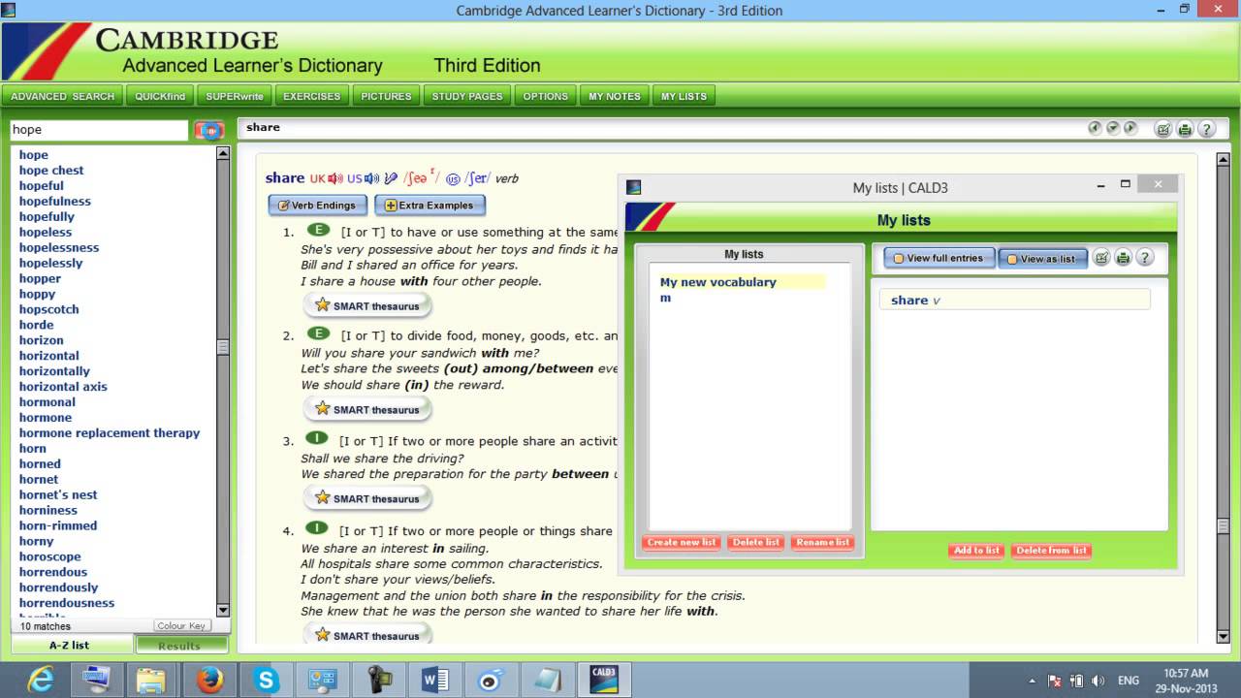
Task: Open File Explorer from the taskbar
Action: click(x=152, y=680)
